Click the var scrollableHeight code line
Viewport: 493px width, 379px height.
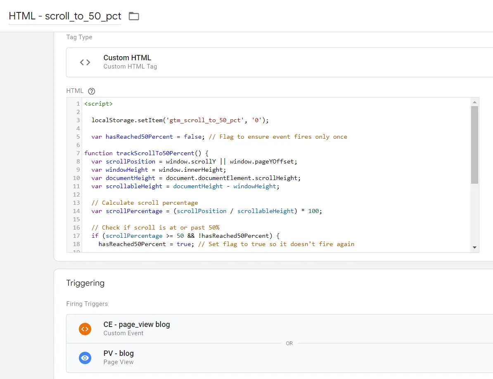[185, 186]
